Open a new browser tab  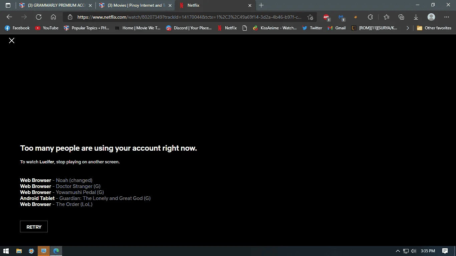[261, 5]
